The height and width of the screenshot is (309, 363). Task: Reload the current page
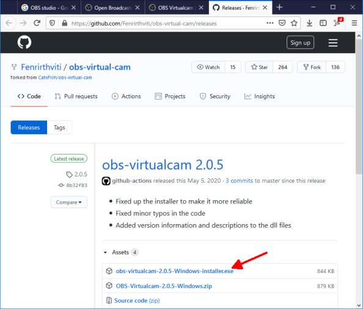pyautogui.click(x=37, y=23)
